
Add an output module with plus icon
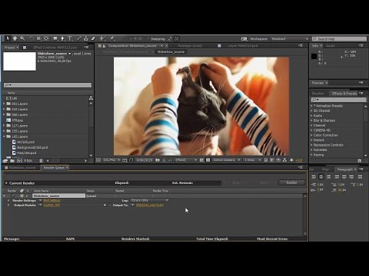tap(105, 205)
